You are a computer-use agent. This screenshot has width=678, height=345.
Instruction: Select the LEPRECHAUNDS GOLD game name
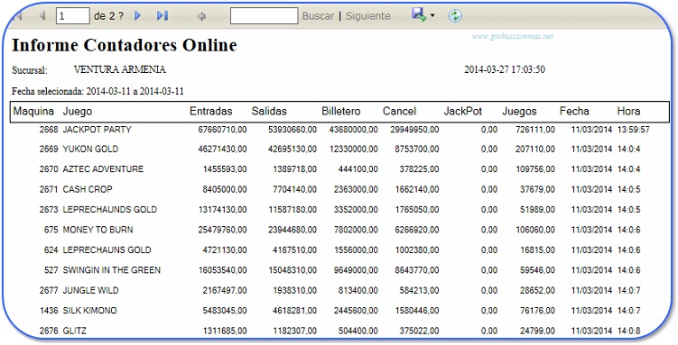click(110, 210)
